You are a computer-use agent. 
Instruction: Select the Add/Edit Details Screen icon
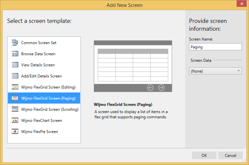point(15,76)
